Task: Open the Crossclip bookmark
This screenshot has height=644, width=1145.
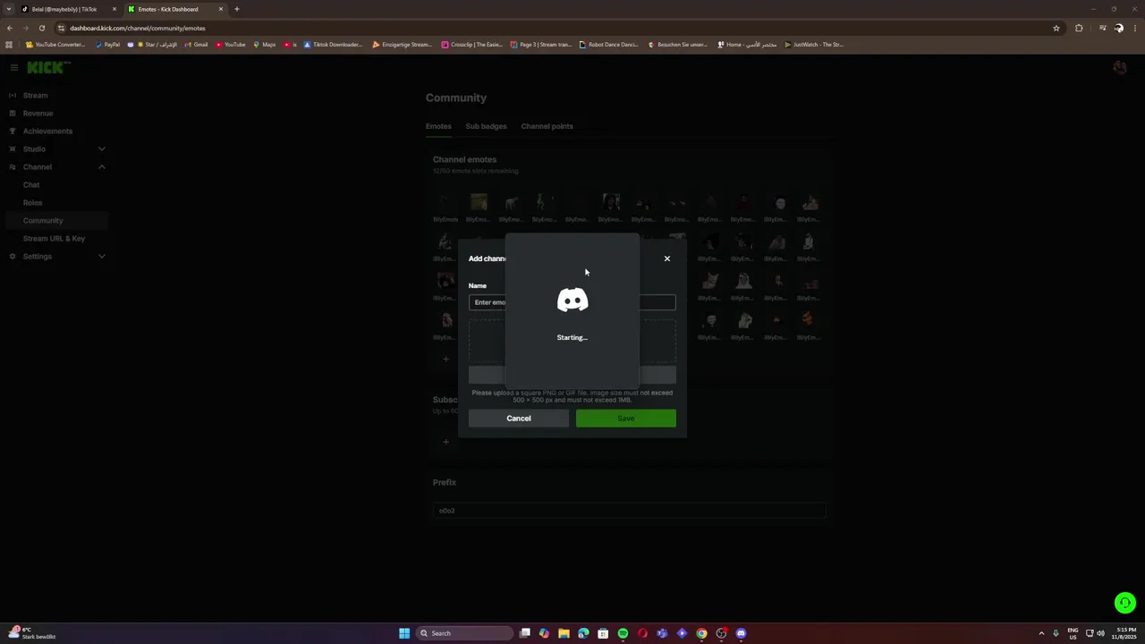Action: (472, 45)
